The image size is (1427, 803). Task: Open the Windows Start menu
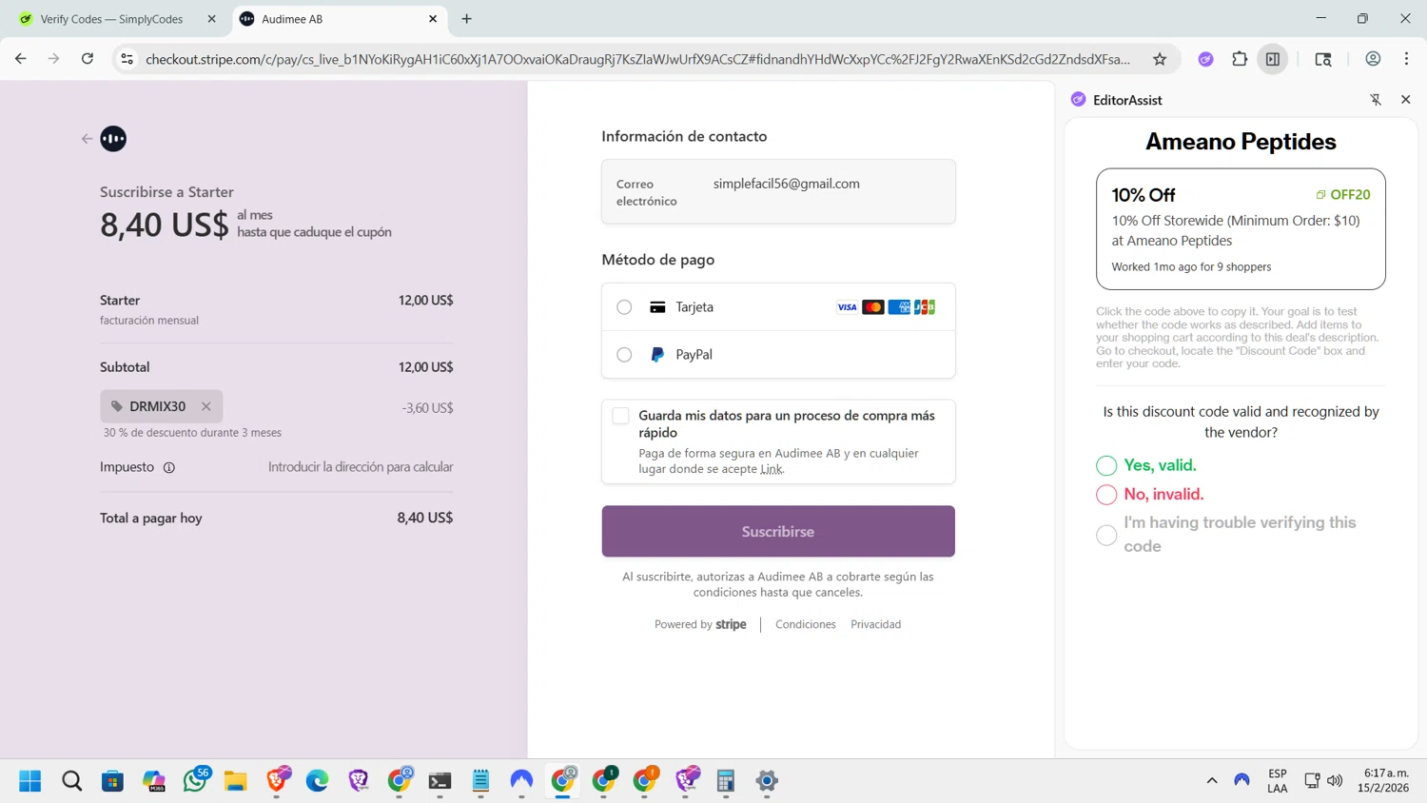30,781
